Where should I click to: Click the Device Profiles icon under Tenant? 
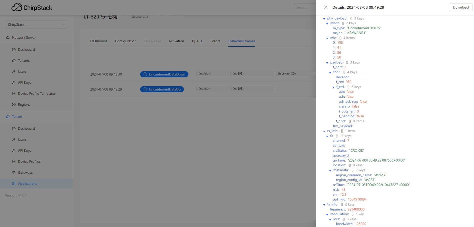[14, 161]
